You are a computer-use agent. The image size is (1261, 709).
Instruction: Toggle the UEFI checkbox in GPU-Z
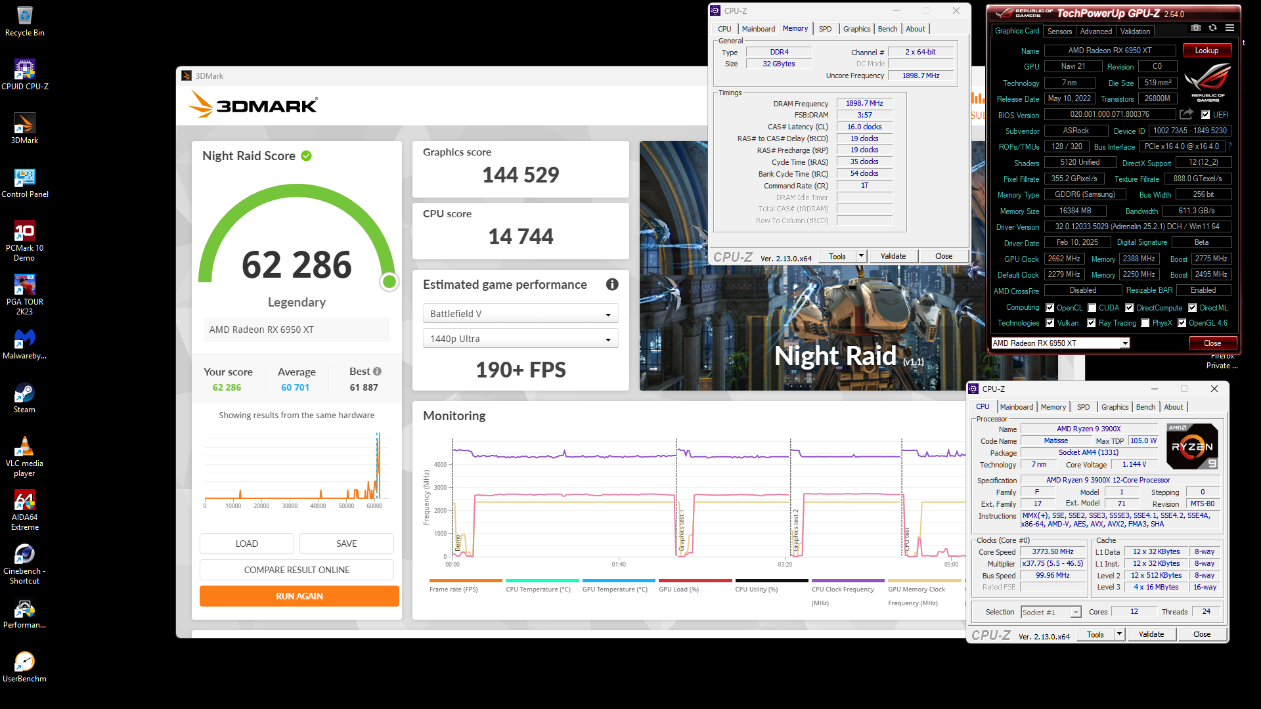1205,115
